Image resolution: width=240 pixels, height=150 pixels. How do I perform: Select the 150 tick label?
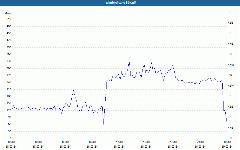click(x=9, y=103)
